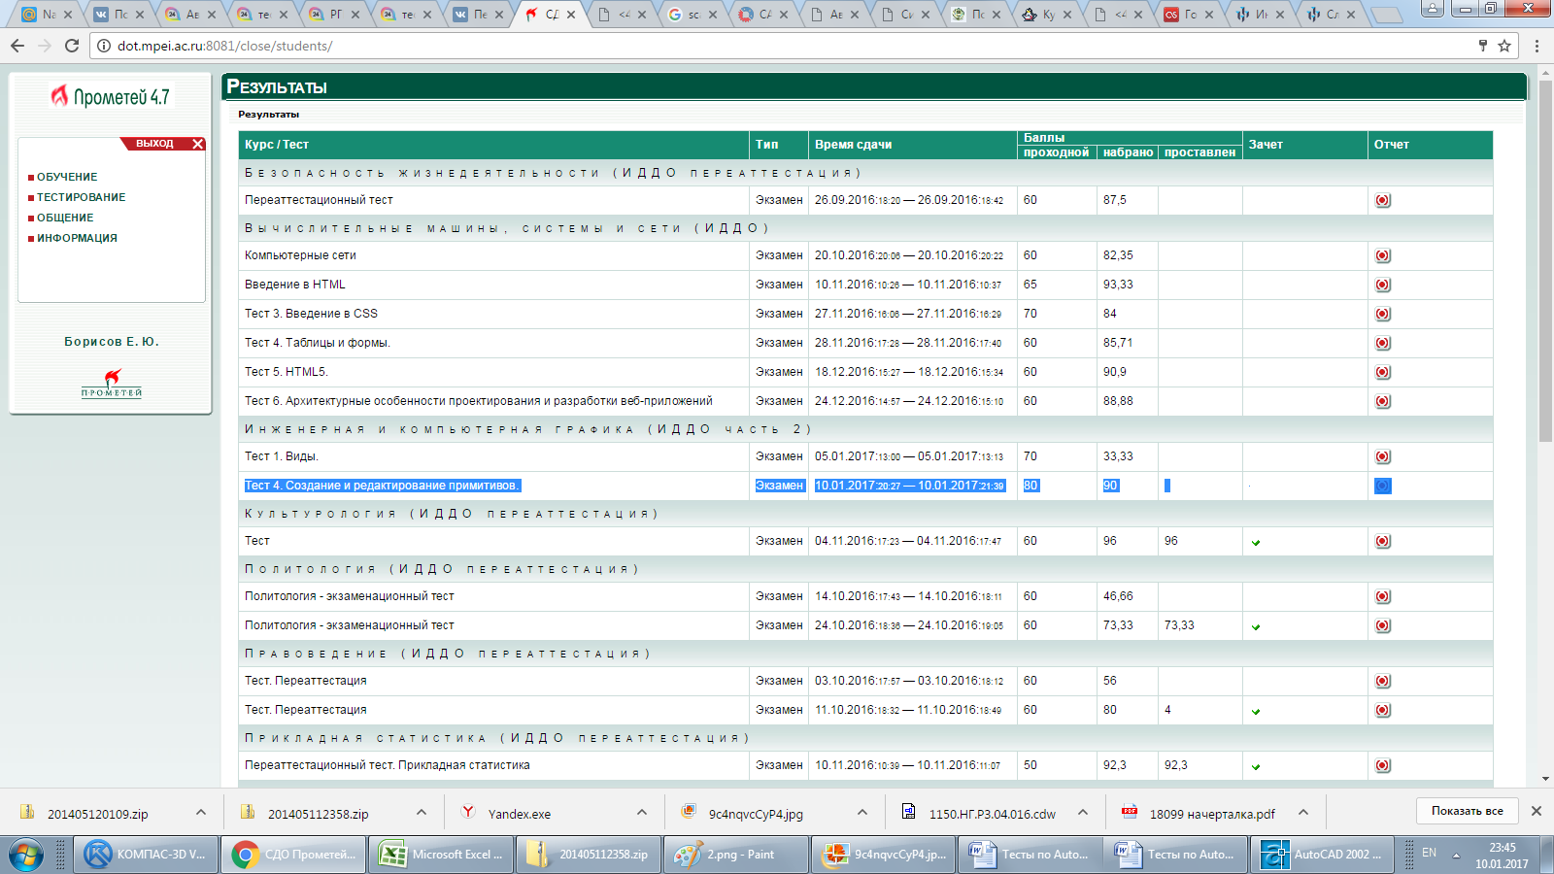Expand options for Yandex.exe download
The width and height of the screenshot is (1554, 874).
642,813
